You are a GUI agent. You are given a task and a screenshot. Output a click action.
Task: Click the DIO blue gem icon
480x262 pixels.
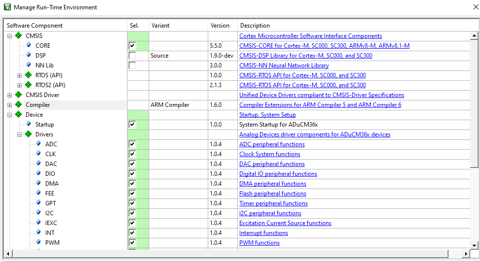[x=38, y=173]
